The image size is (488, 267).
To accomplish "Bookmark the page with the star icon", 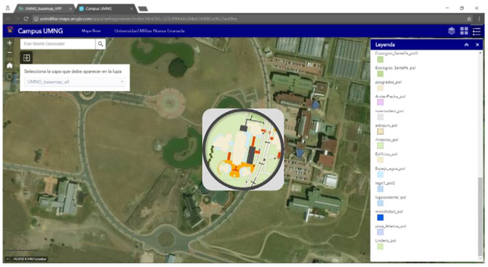I will [469, 18].
